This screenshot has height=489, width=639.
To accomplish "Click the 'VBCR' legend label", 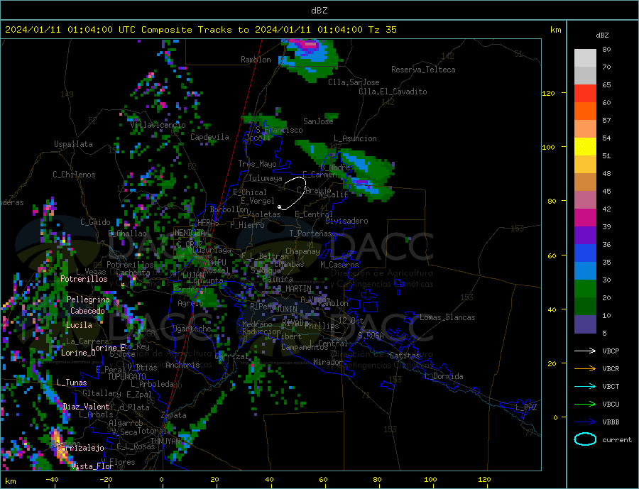I will pyautogui.click(x=611, y=369).
